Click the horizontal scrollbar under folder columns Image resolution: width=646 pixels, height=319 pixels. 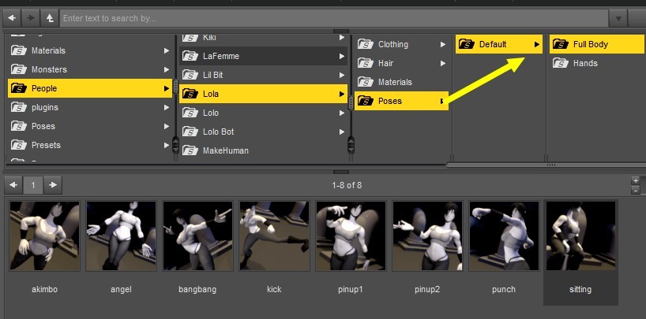pyautogui.click(x=546, y=165)
